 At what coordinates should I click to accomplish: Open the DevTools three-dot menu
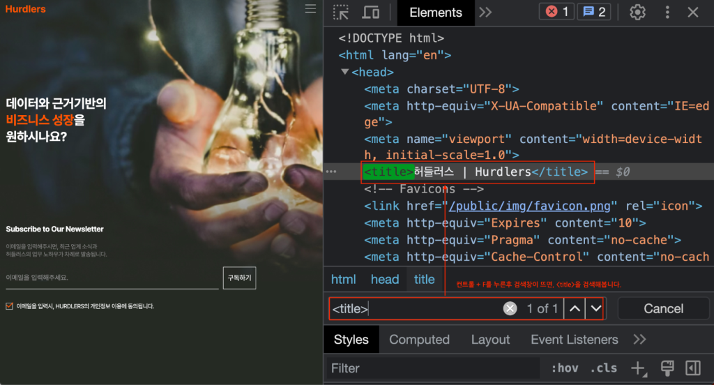coord(667,13)
